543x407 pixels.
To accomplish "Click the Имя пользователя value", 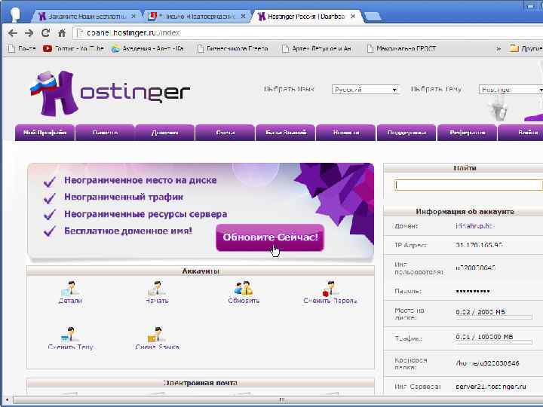I will click(475, 268).
